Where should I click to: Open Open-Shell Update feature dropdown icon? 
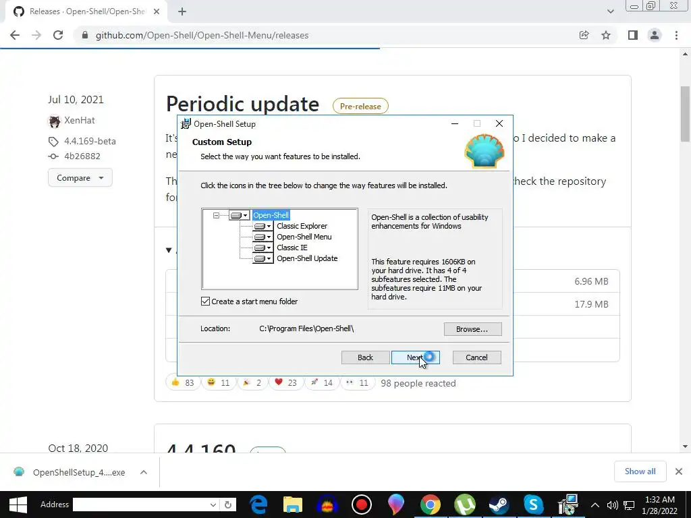[263, 258]
